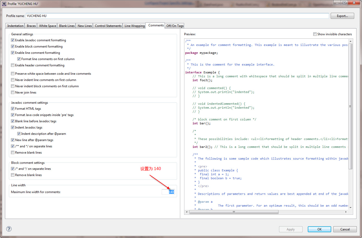This screenshot has height=238, width=362.
Task: Enable the Show invisible characters checkbox
Action: 315,34
